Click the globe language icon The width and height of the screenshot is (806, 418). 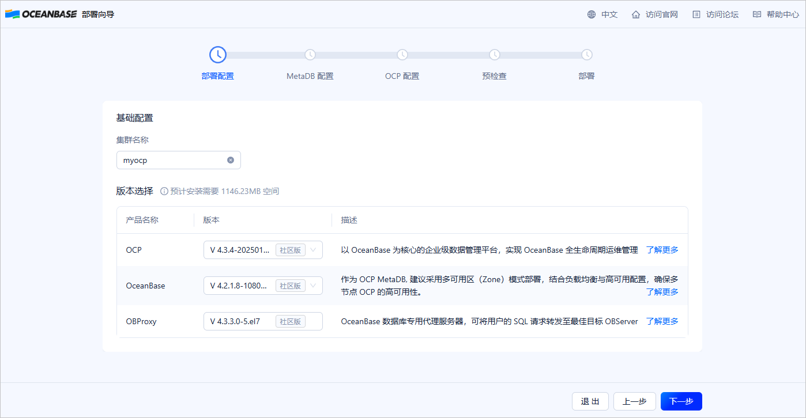click(x=592, y=14)
